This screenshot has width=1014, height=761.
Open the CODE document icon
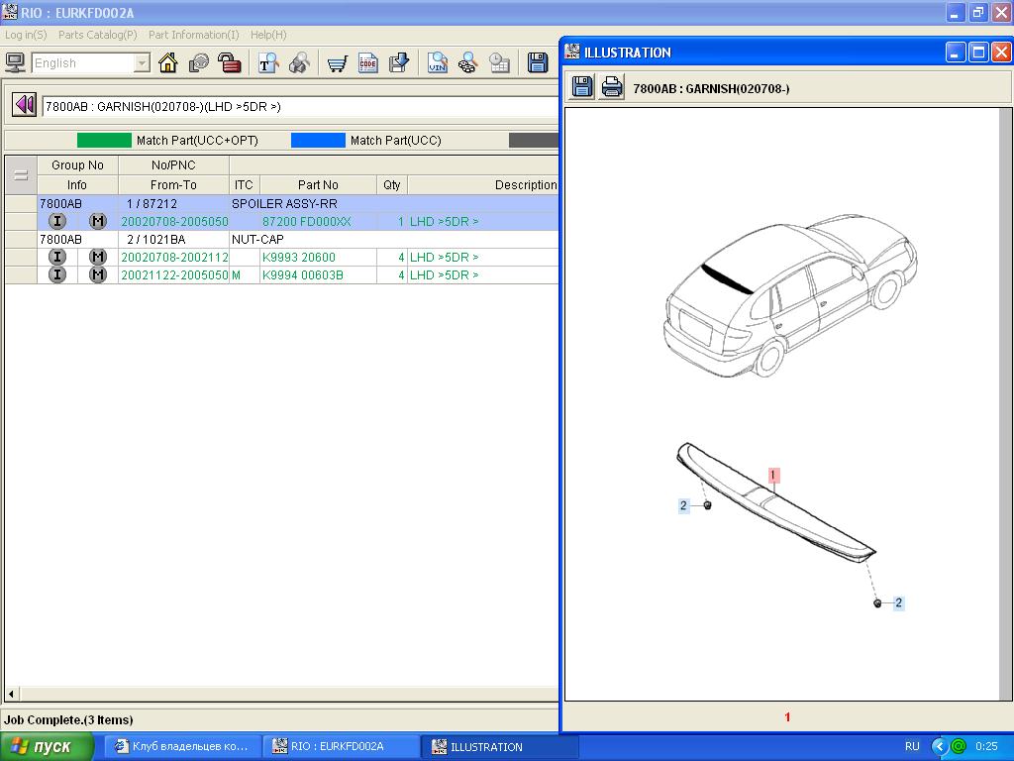(368, 63)
